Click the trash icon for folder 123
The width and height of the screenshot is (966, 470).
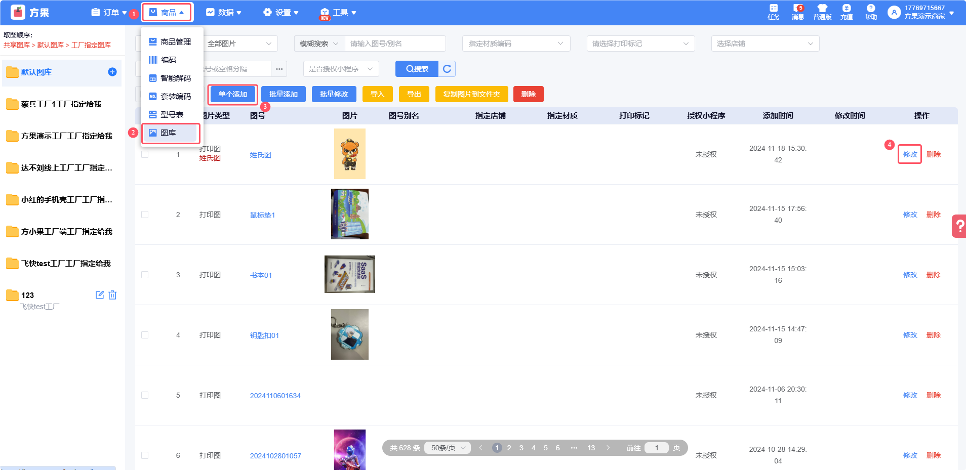(x=112, y=295)
